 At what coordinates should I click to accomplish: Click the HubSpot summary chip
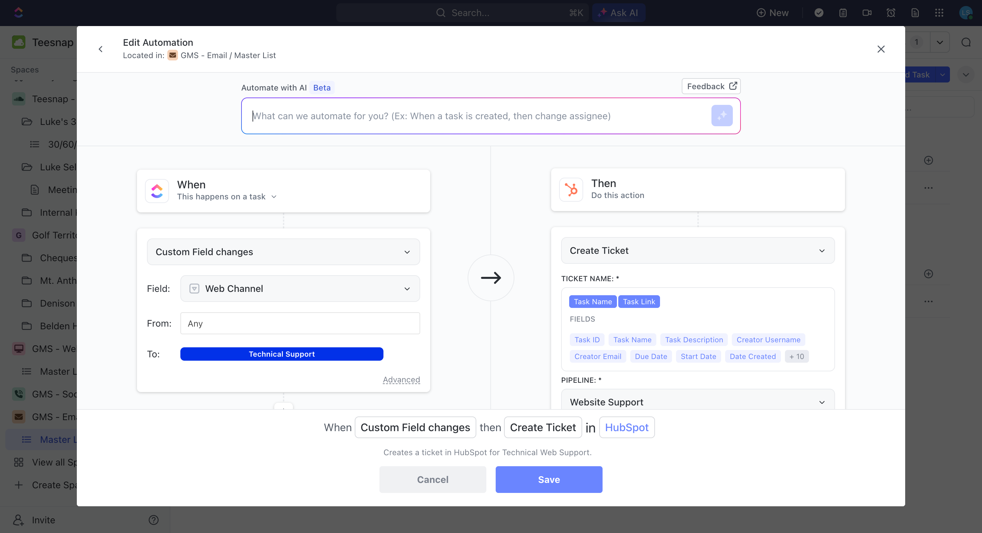627,427
